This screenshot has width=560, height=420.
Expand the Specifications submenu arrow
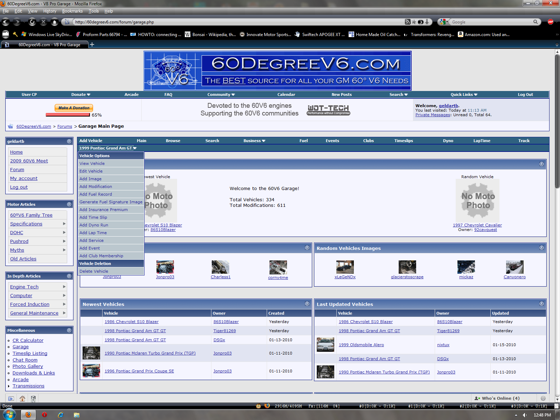point(64,224)
